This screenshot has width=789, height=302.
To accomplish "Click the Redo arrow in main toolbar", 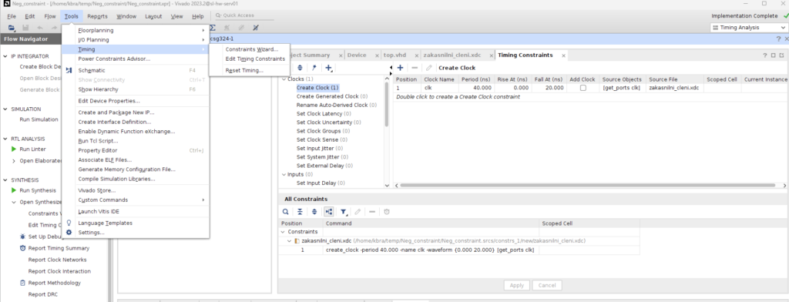I will (54, 28).
